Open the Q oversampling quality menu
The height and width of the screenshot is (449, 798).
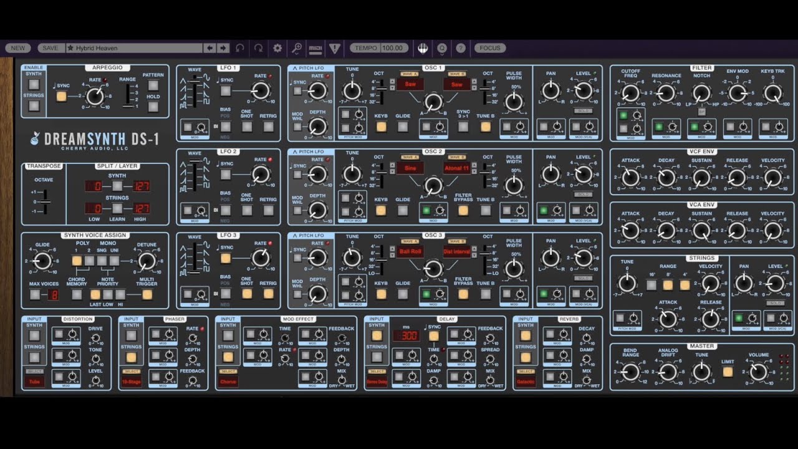coord(442,48)
